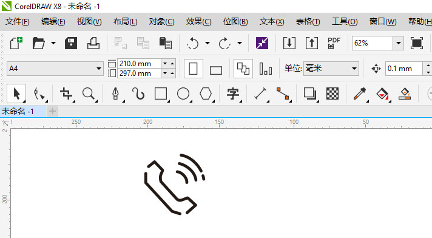Select the Pick tool arrow

pyautogui.click(x=16, y=93)
